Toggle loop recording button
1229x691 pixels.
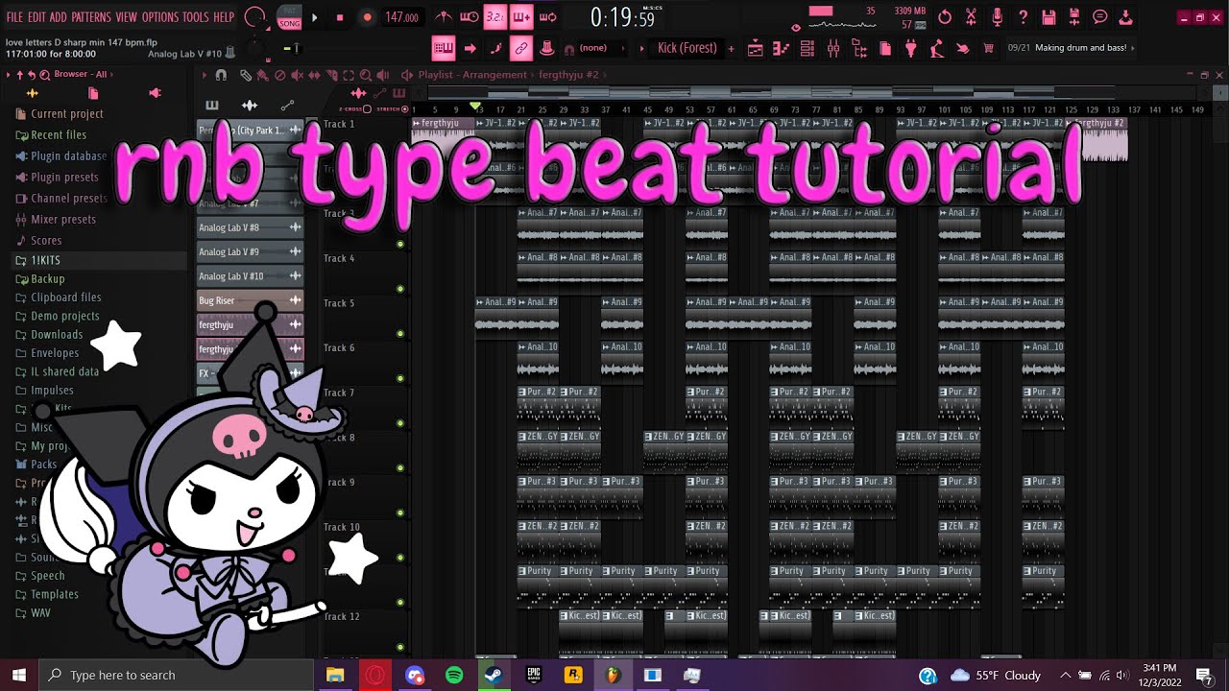coord(548,17)
